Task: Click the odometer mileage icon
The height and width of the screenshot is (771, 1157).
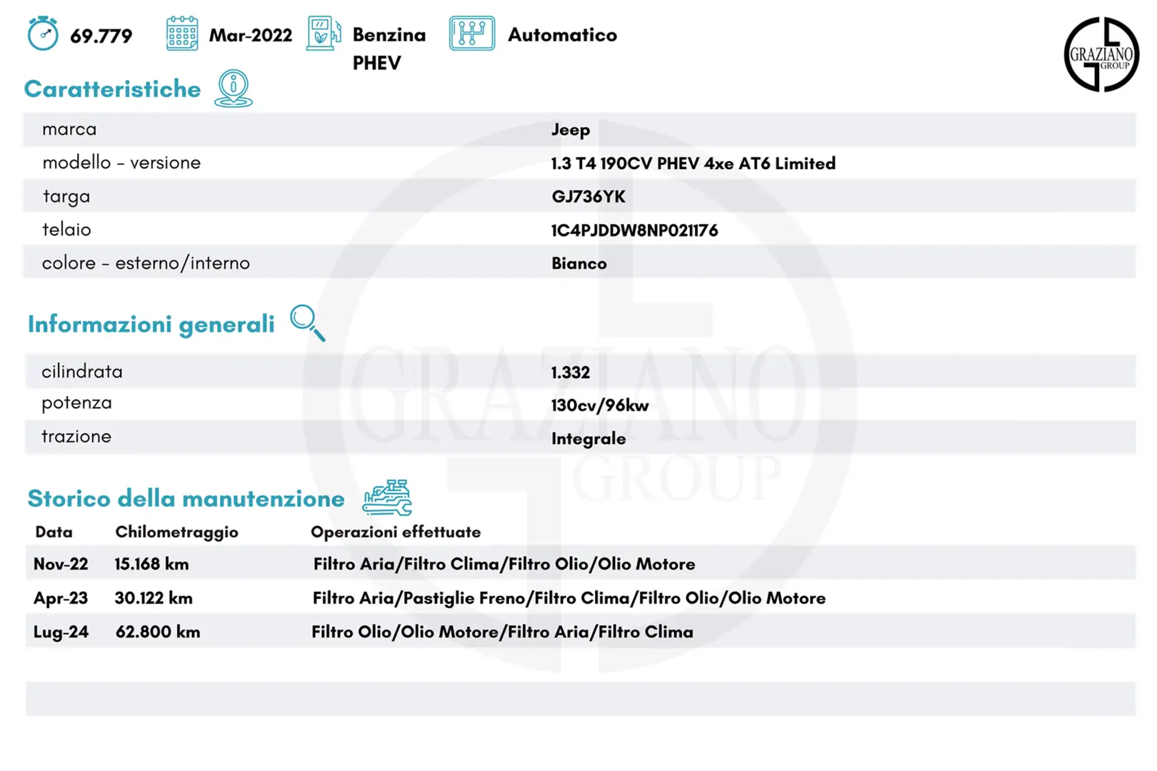Action: coord(43,34)
